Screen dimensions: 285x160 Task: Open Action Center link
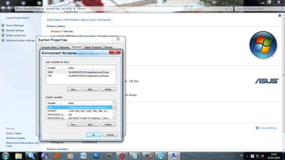(14, 133)
